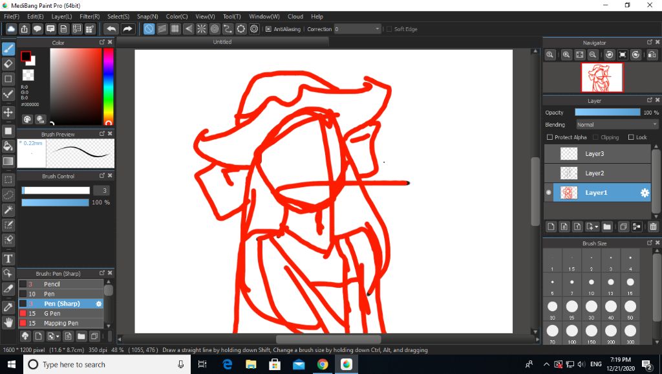The height and width of the screenshot is (374, 662).
Task: Select the Gradient tool
Action: 8,161
